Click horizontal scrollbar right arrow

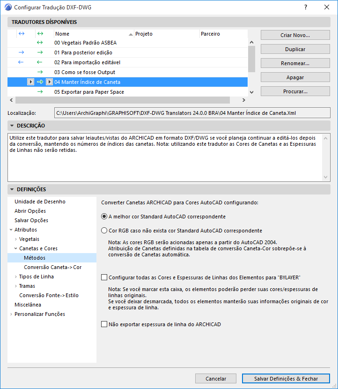(x=244, y=100)
